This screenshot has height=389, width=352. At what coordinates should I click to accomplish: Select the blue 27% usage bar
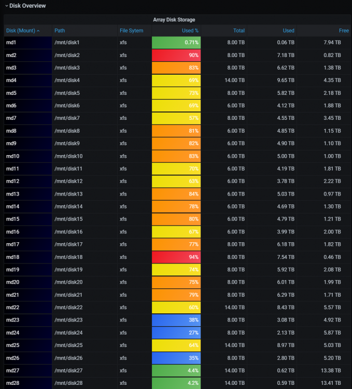point(176,332)
